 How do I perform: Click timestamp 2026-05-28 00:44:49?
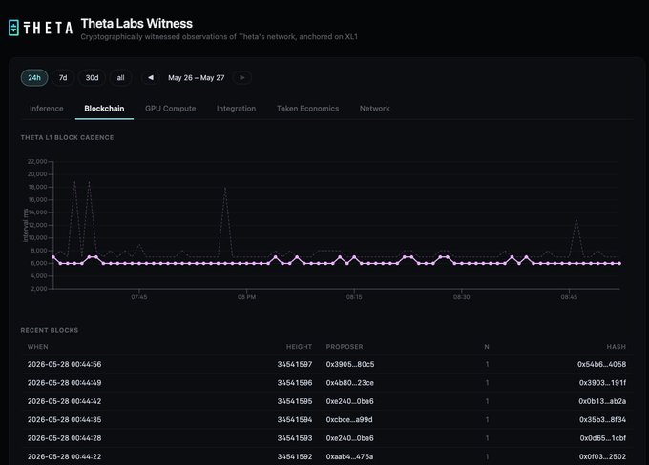(x=65, y=383)
